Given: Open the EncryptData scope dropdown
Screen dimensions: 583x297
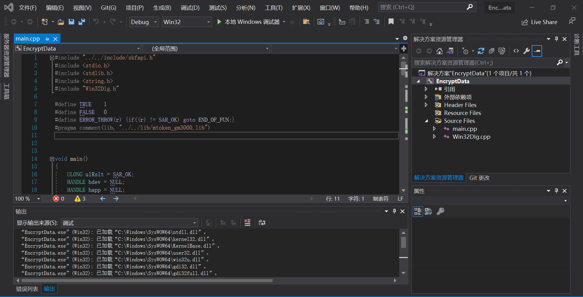Looking at the screenshot, I should pyautogui.click(x=78, y=48).
